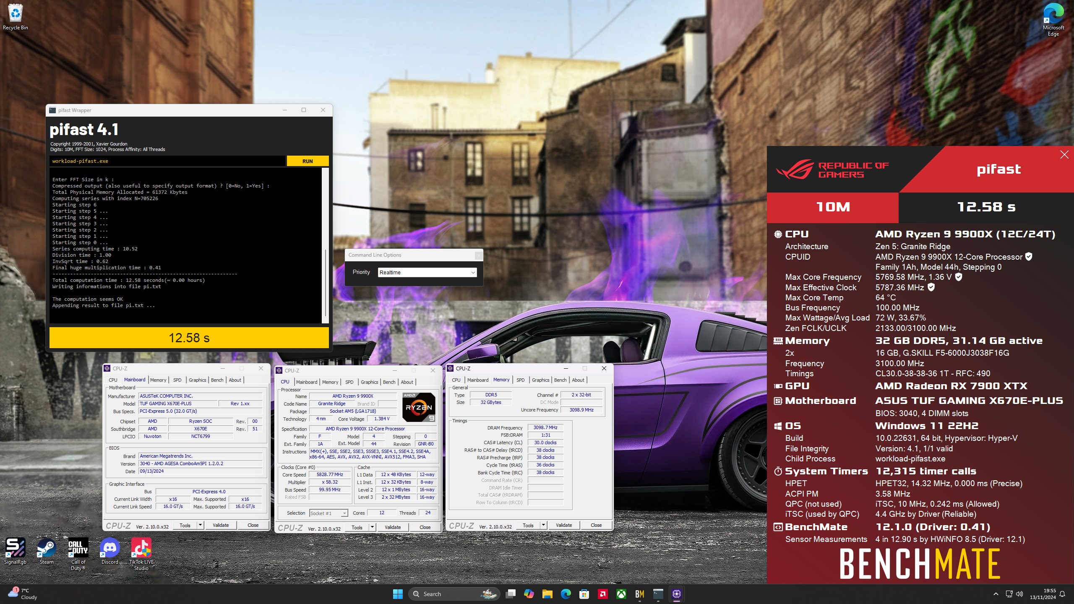Open the clock showing 19:55 13/11/2024
The width and height of the screenshot is (1074, 604).
pyautogui.click(x=1043, y=594)
